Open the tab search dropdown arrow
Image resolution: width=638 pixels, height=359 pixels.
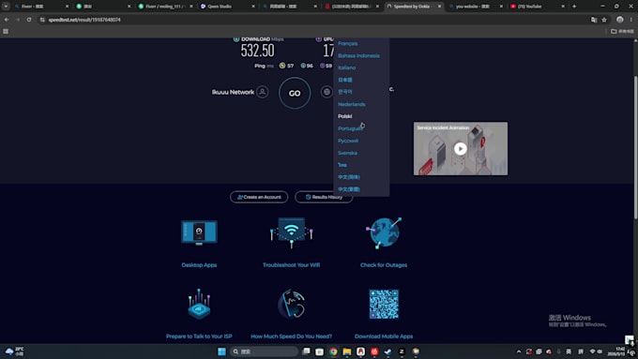6,7
